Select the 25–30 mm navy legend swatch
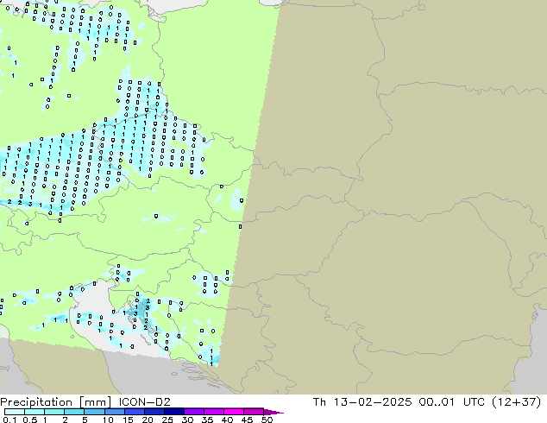The height and width of the screenshot is (423, 547). click(x=173, y=412)
